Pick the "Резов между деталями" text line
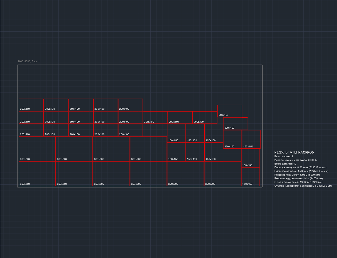This screenshot has width=337, height=258. click(298, 179)
